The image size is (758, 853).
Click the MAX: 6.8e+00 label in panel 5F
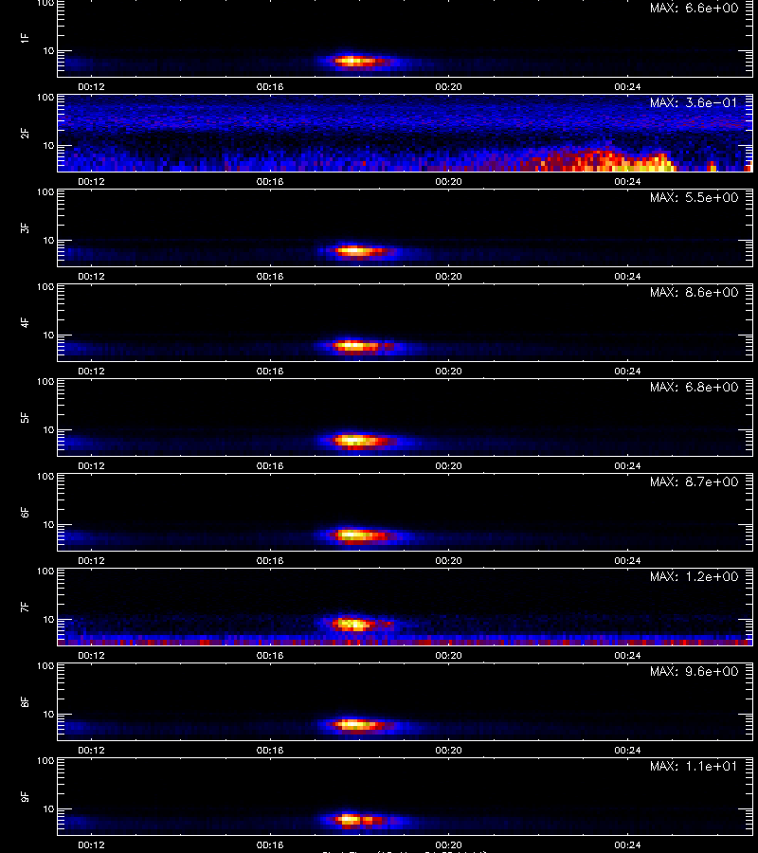[x=694, y=387]
